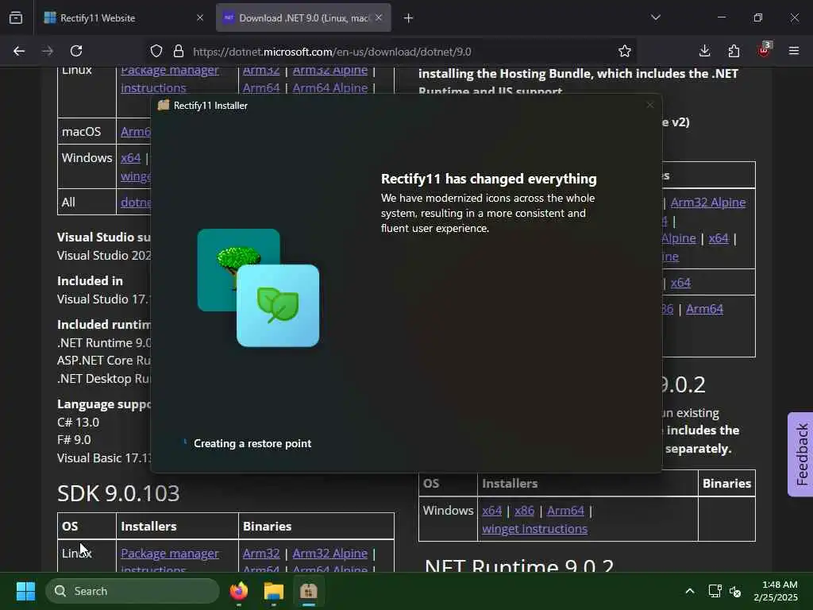Click the muted volume tray icon
This screenshot has height=610, width=813.
coord(734,591)
